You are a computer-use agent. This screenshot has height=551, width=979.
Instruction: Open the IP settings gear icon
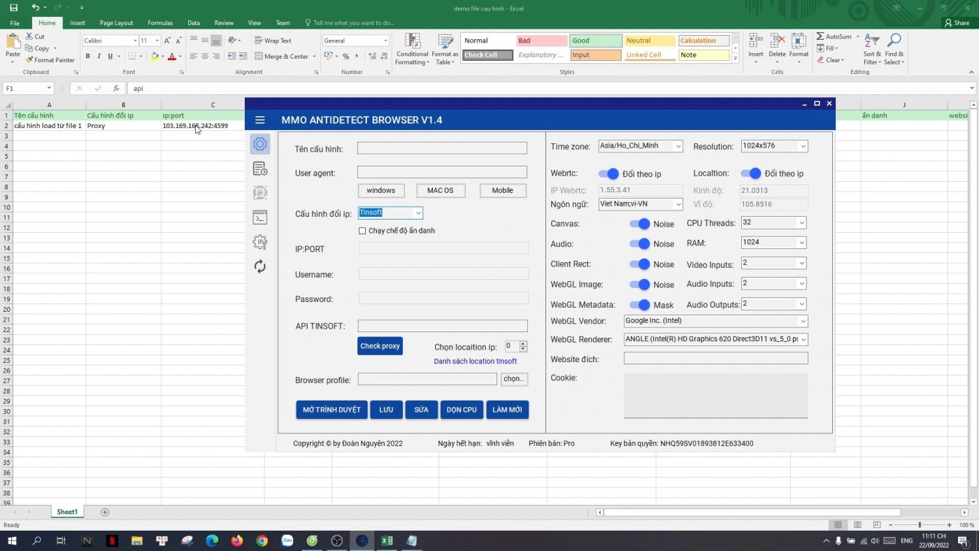click(x=260, y=242)
